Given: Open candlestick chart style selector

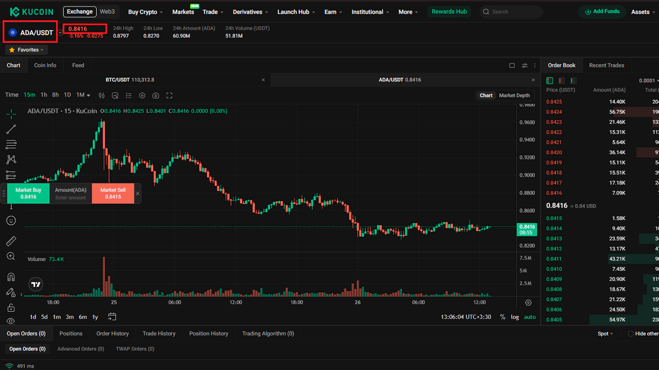Looking at the screenshot, I should coord(102,95).
